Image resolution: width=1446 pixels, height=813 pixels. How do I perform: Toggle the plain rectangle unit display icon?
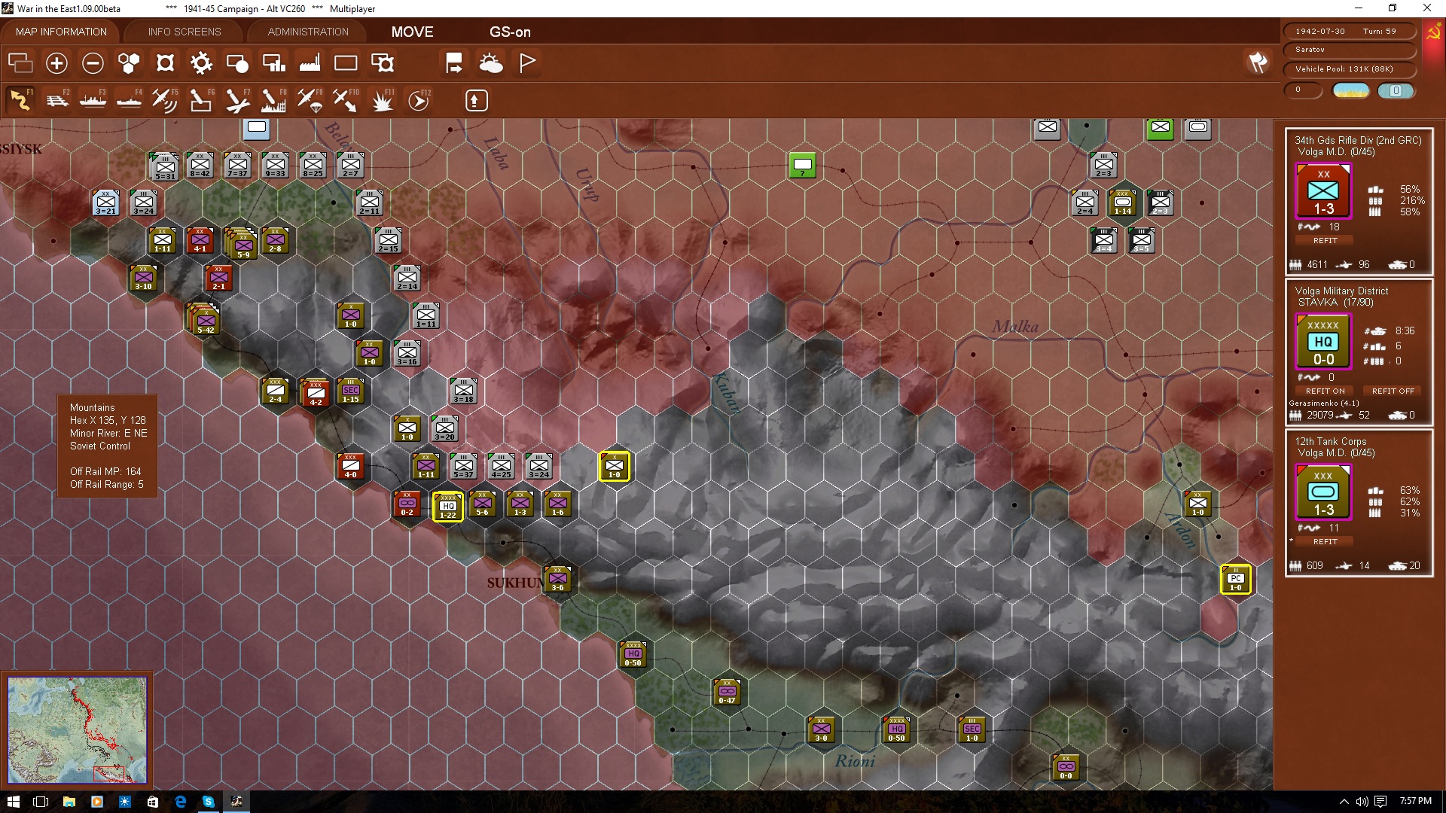346,63
